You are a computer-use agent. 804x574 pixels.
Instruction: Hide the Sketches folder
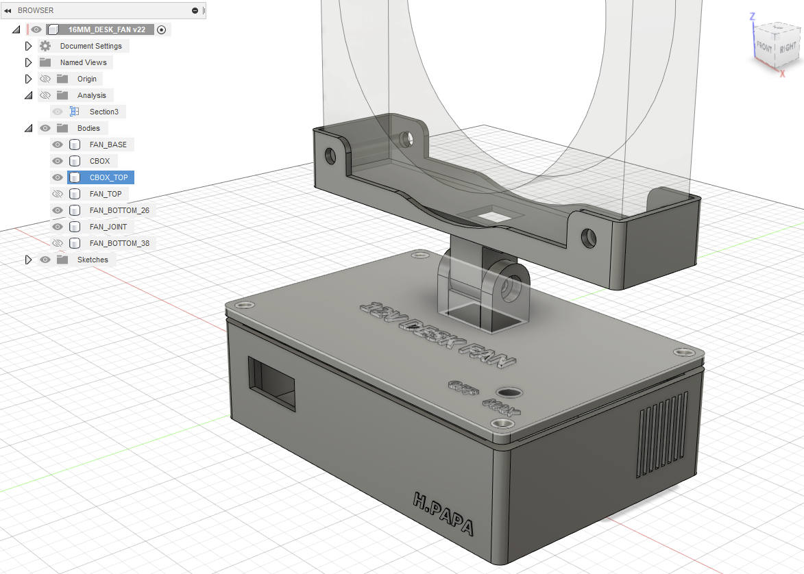(x=45, y=260)
